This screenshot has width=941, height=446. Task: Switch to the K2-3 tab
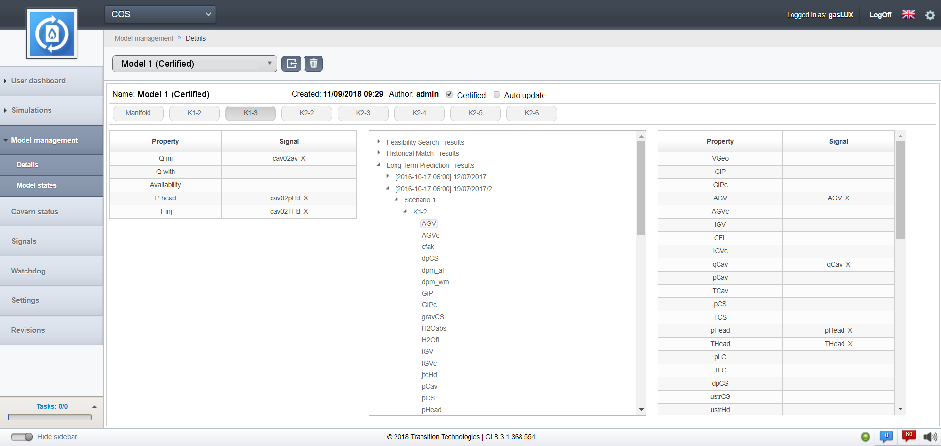tap(363, 113)
